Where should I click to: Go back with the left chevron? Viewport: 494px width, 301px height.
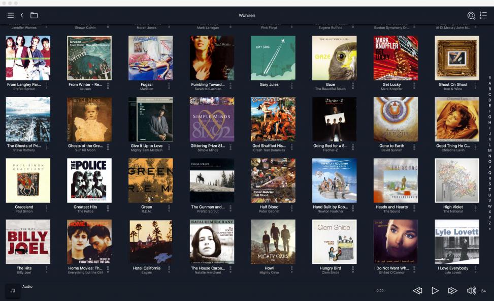tap(22, 15)
